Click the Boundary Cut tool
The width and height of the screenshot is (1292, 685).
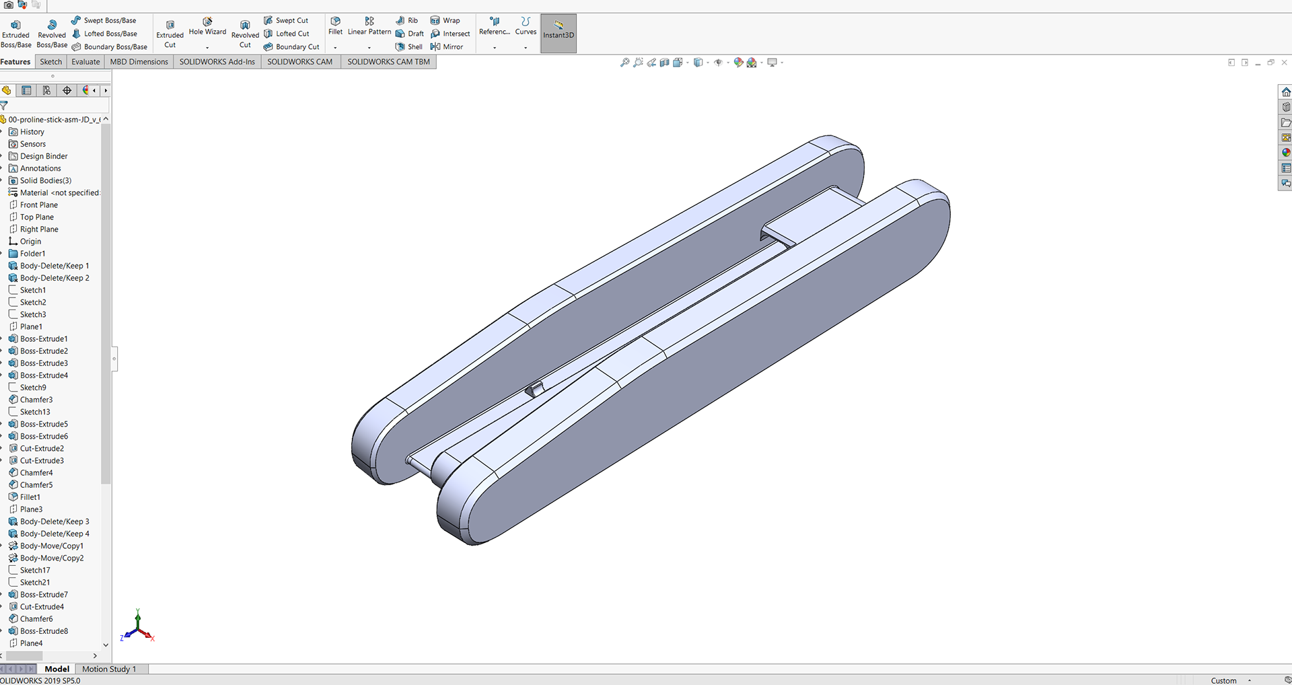click(291, 47)
